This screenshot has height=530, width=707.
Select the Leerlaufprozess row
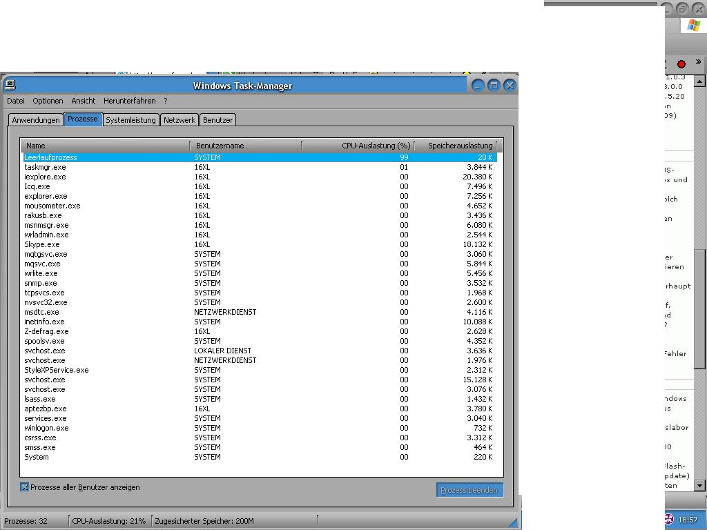[260, 157]
